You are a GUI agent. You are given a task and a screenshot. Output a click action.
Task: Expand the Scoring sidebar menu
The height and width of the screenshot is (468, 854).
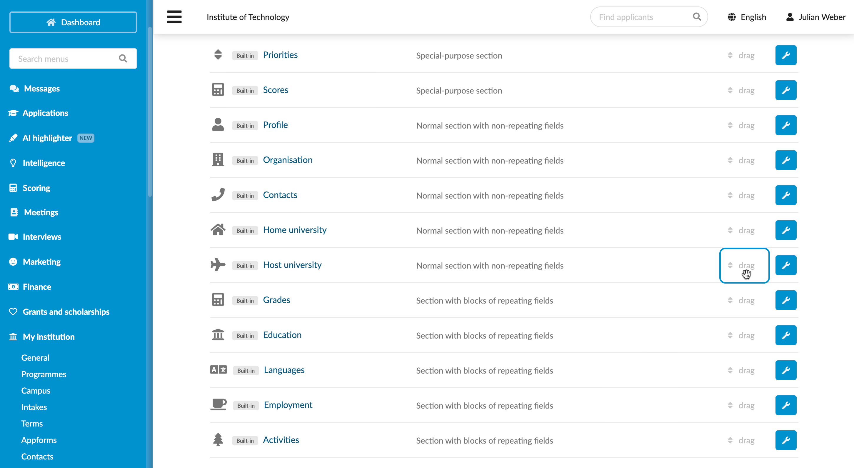point(36,188)
